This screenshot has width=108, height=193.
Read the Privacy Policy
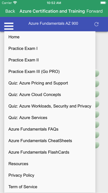click(50, 175)
